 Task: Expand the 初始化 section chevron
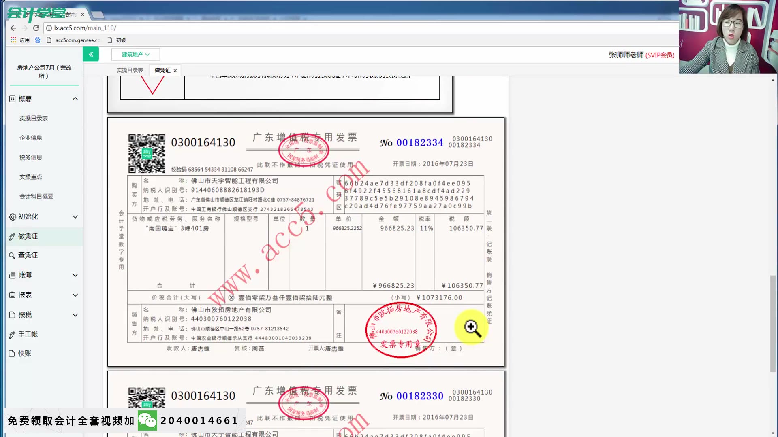(75, 217)
